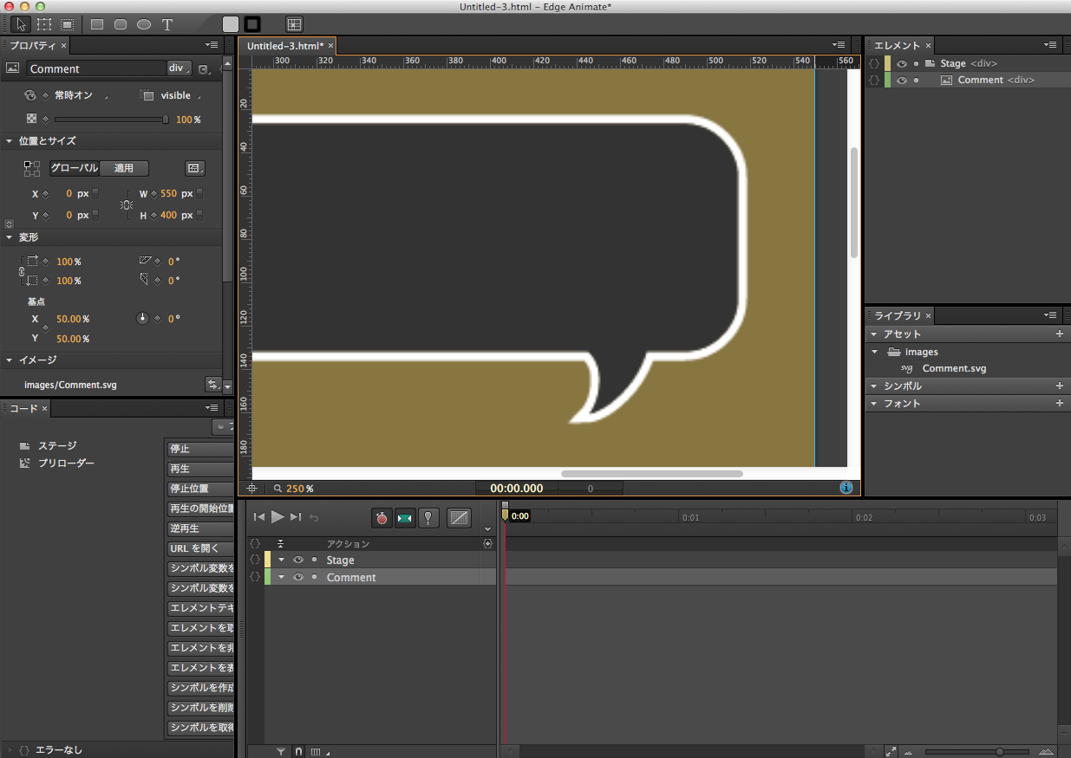Open the background color swatch
1071x758 pixels.
click(231, 24)
